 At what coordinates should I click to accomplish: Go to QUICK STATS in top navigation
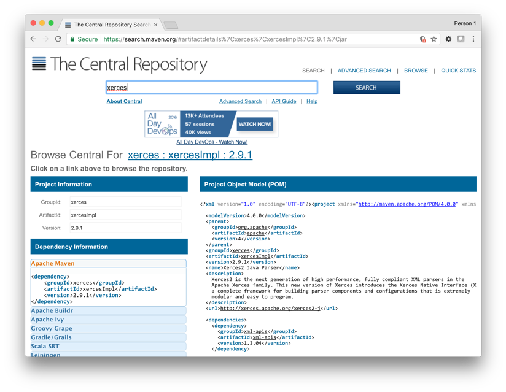[x=458, y=71]
